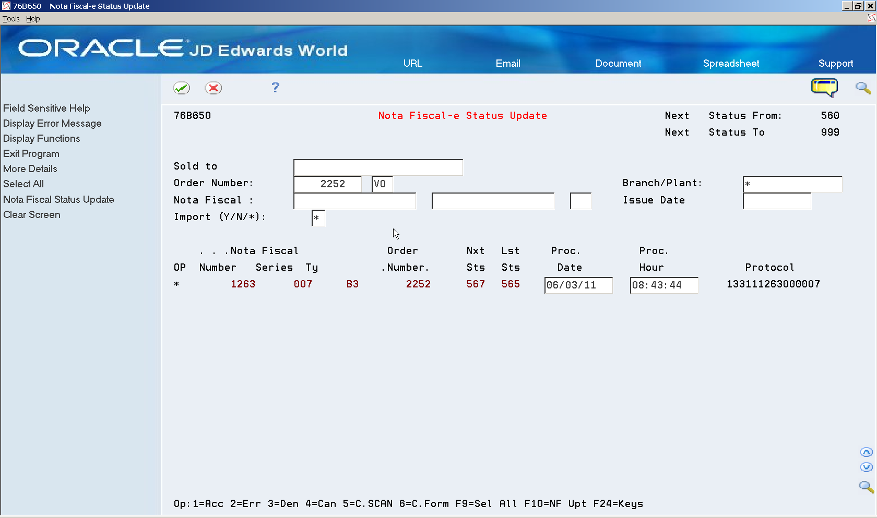Screen dimensions: 877x518
Task: Click the order type field showing VO
Action: [x=382, y=184]
